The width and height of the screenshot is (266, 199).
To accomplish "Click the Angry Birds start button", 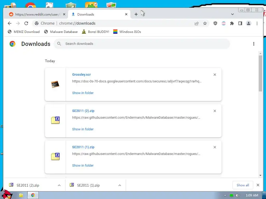I will coord(7,195).
